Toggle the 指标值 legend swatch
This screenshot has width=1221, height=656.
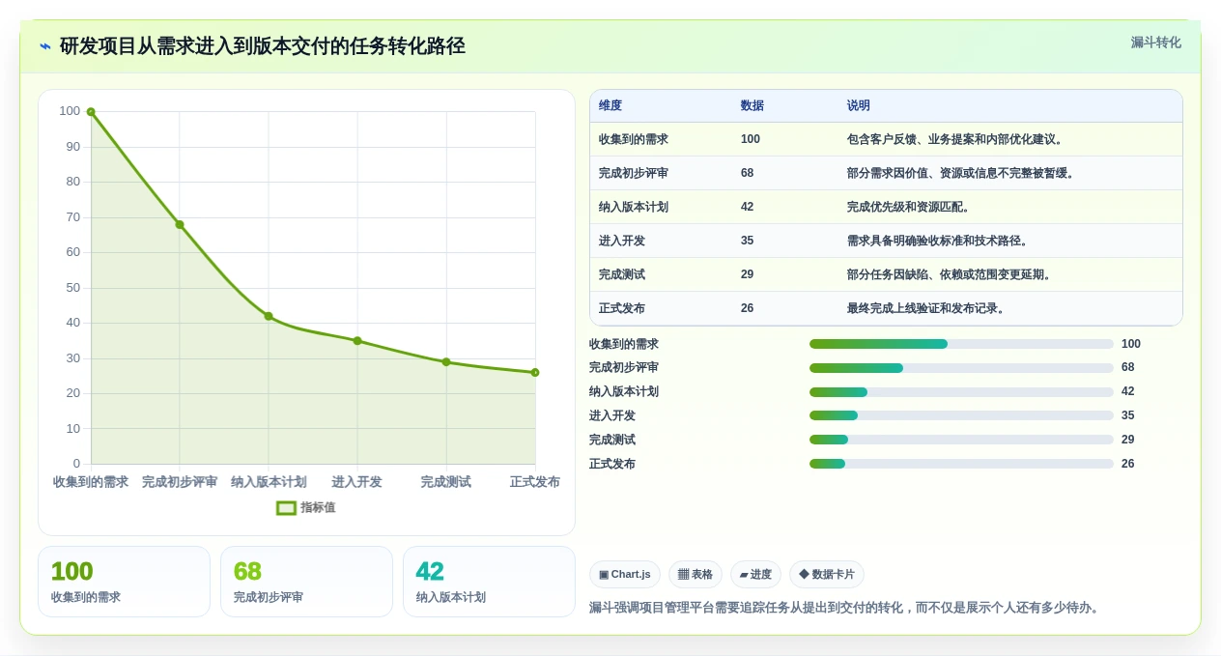pos(286,507)
